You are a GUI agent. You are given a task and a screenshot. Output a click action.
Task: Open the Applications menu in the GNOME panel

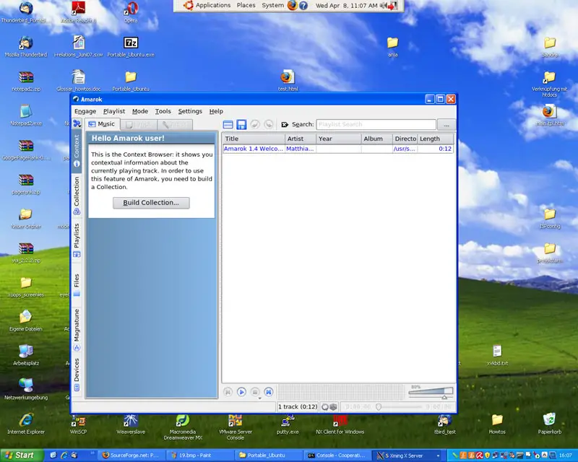(212, 5)
